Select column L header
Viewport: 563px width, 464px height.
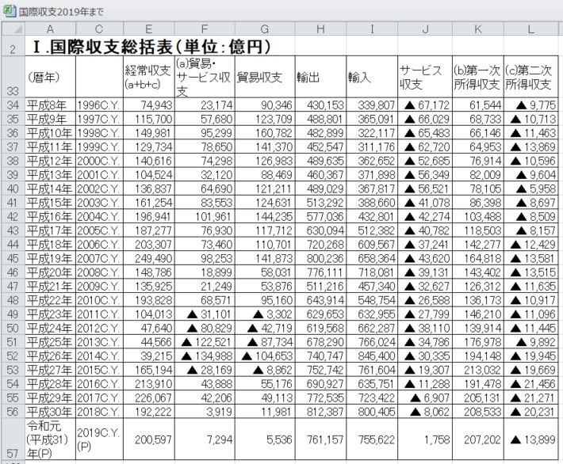tap(531, 29)
